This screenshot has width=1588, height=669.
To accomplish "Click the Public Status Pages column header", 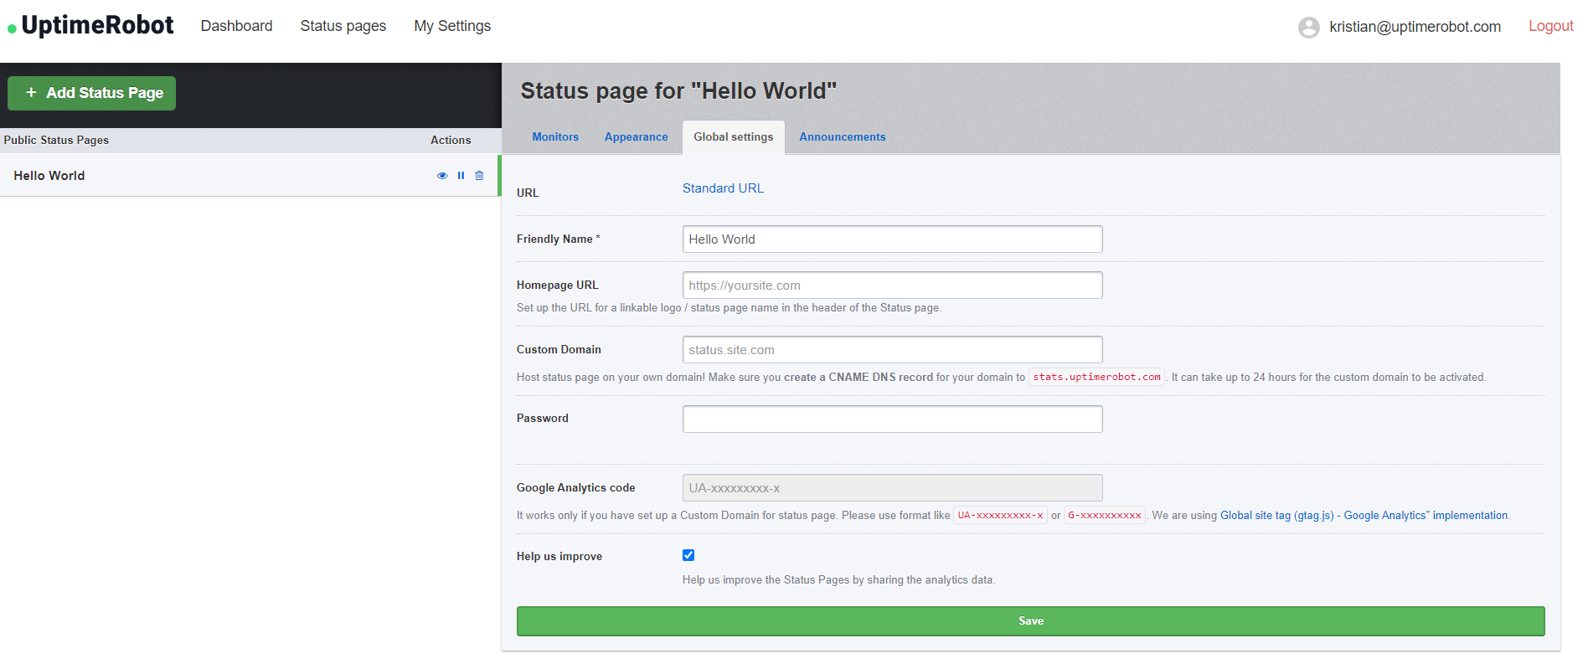I will coord(56,141).
